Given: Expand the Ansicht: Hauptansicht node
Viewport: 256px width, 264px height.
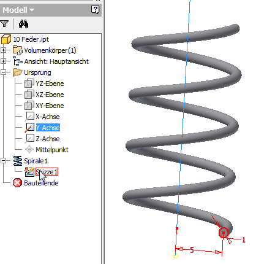Looking at the screenshot, I should point(3,61).
